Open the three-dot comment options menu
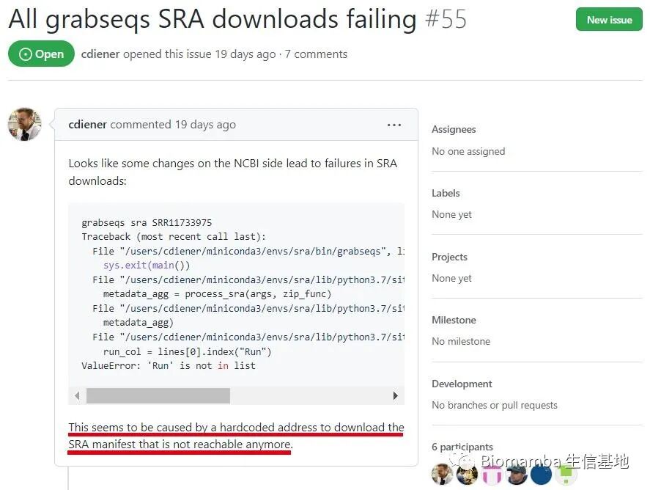This screenshot has height=490, width=650. pos(394,125)
